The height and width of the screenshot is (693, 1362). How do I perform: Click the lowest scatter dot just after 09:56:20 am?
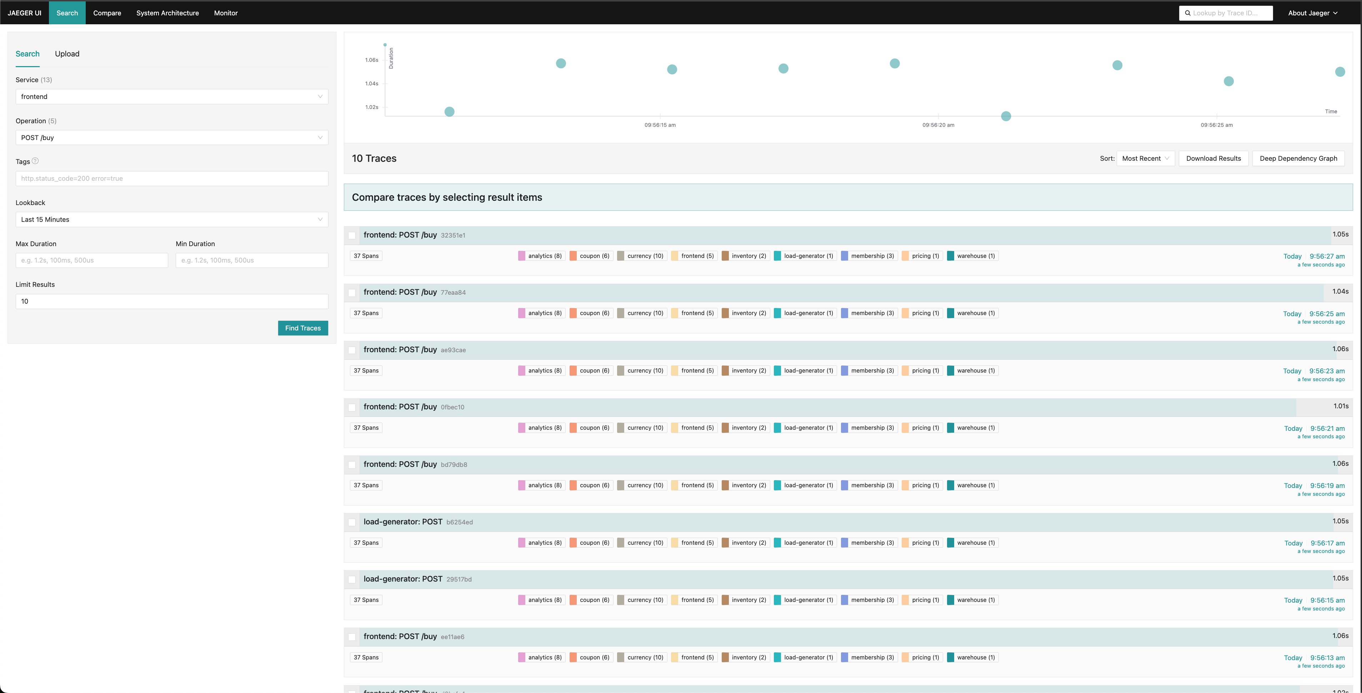[x=1006, y=116]
